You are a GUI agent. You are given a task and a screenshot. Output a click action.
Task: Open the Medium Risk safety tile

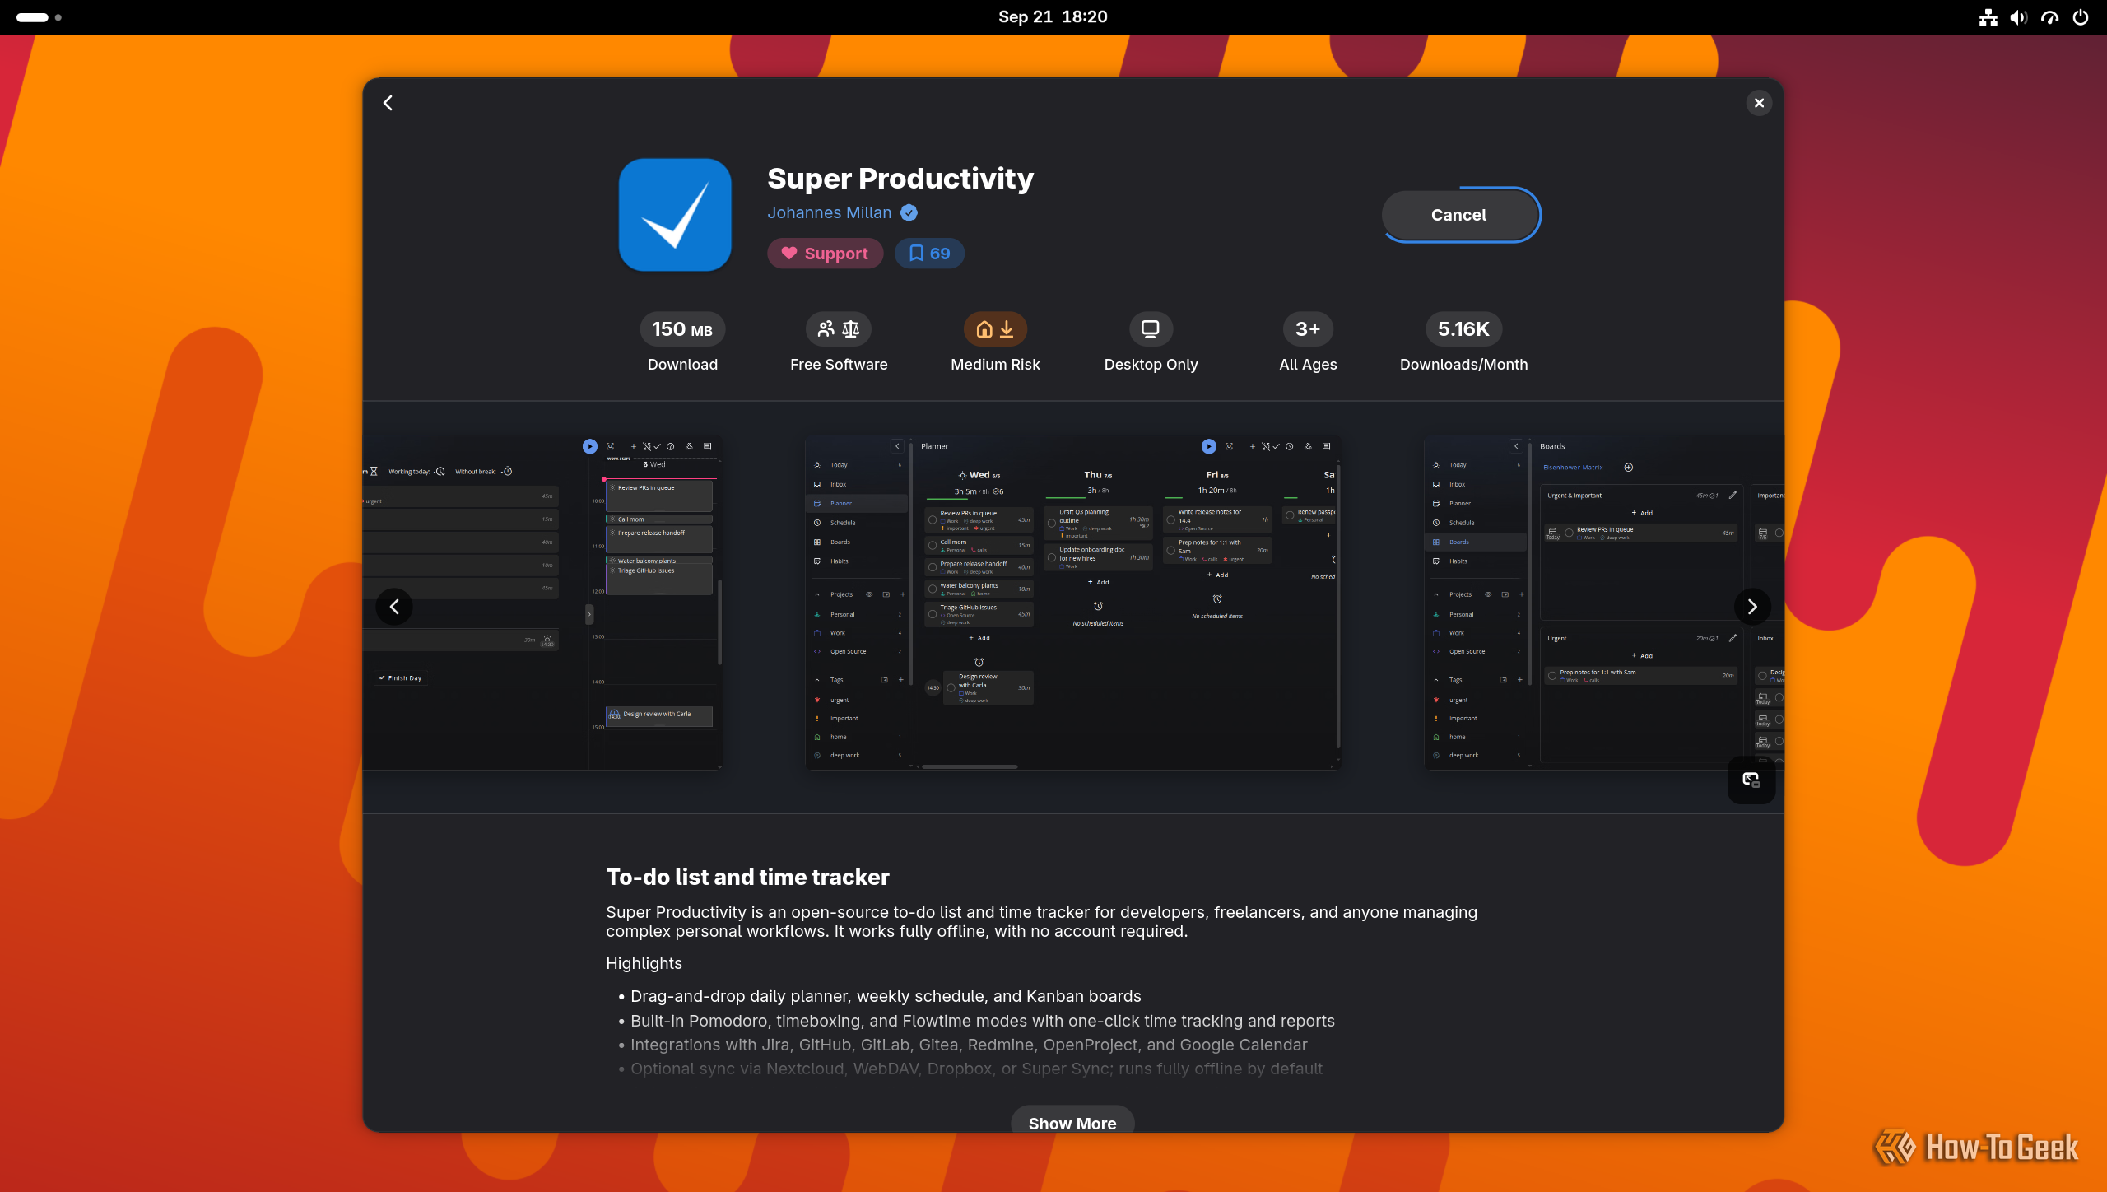(995, 342)
